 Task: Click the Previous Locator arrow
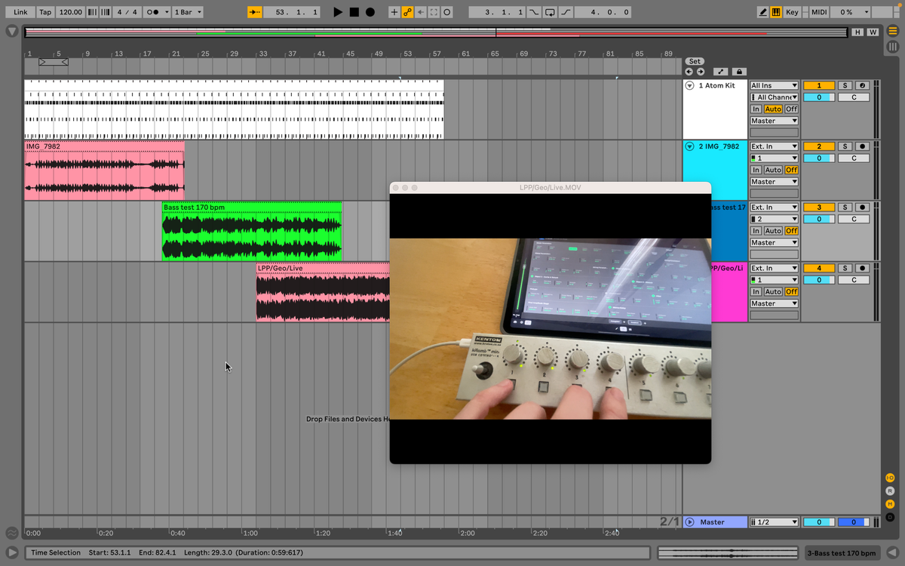coord(689,72)
